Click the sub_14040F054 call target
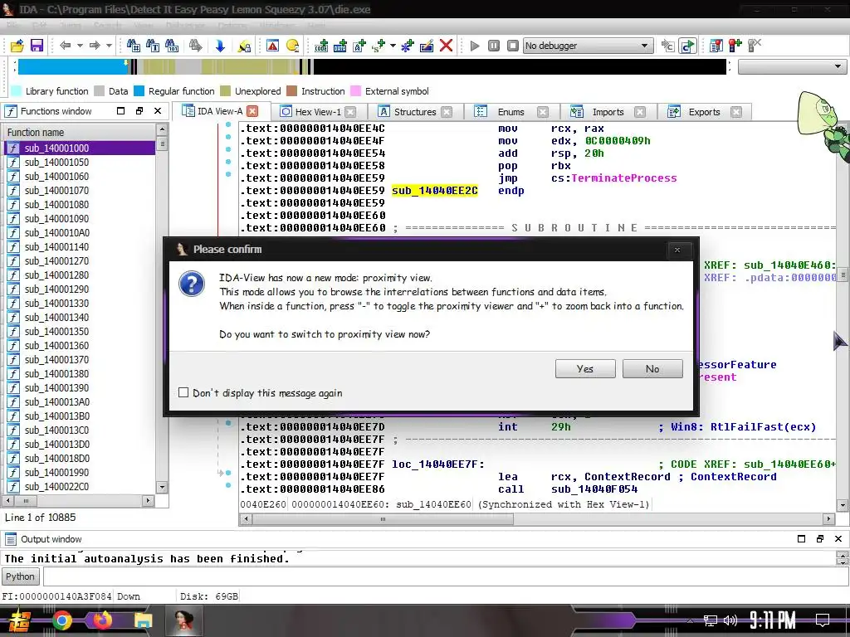 point(594,489)
